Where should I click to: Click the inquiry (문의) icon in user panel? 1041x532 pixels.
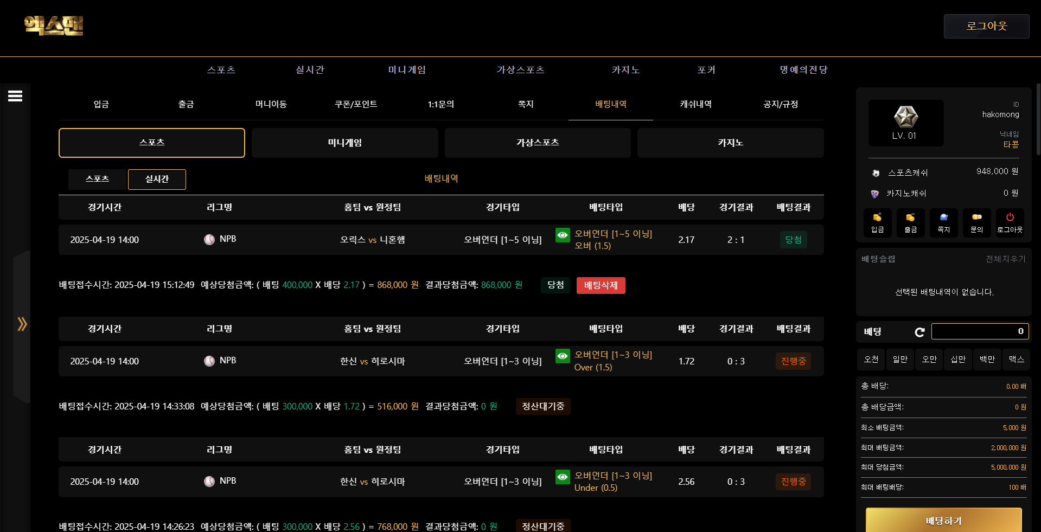976,223
